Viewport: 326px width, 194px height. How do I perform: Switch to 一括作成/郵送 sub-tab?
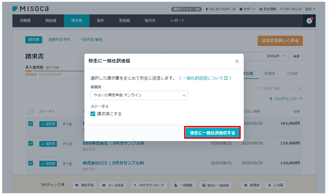[91, 40]
